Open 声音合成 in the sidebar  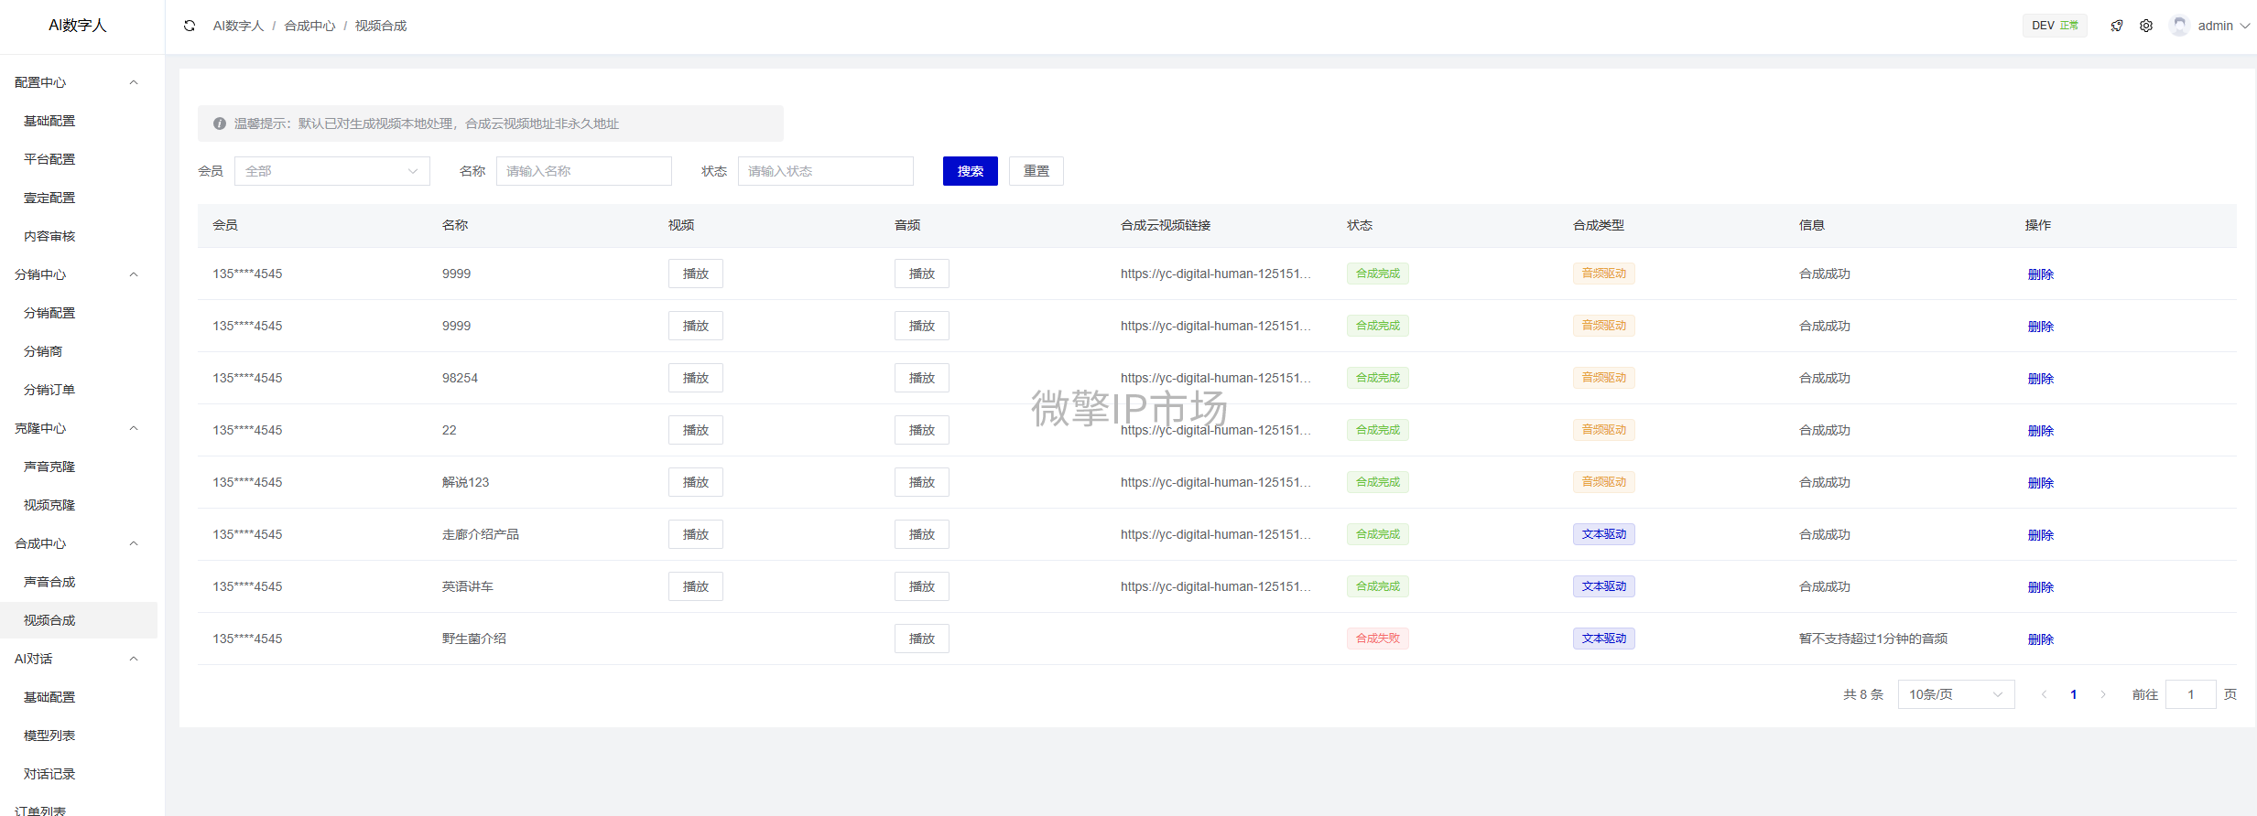coord(49,582)
